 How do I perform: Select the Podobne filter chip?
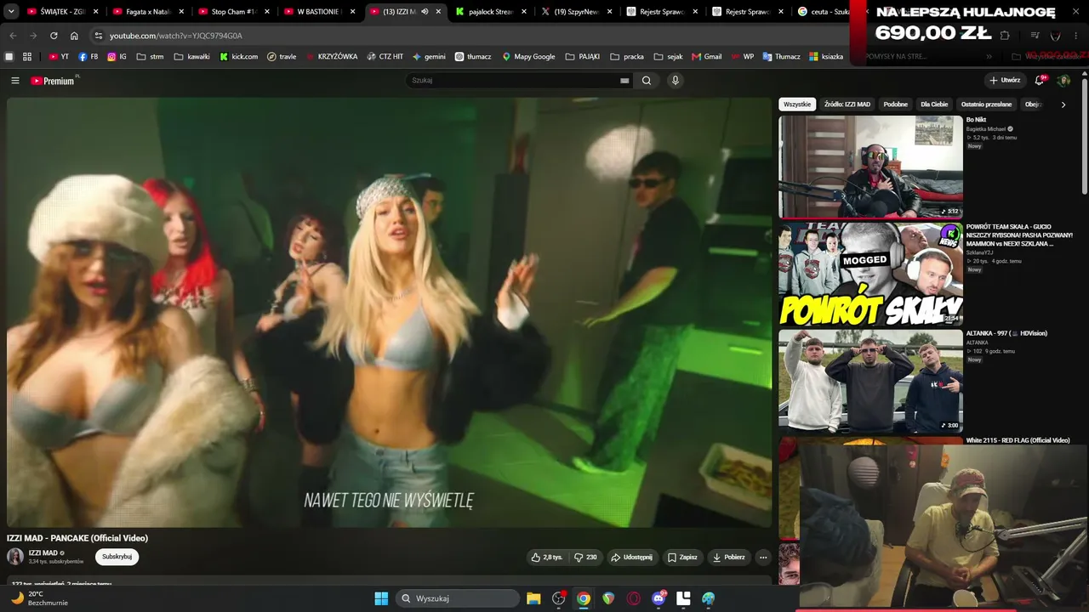point(896,105)
